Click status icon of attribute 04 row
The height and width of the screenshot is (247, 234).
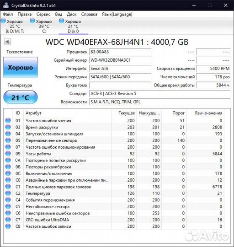click(8, 134)
